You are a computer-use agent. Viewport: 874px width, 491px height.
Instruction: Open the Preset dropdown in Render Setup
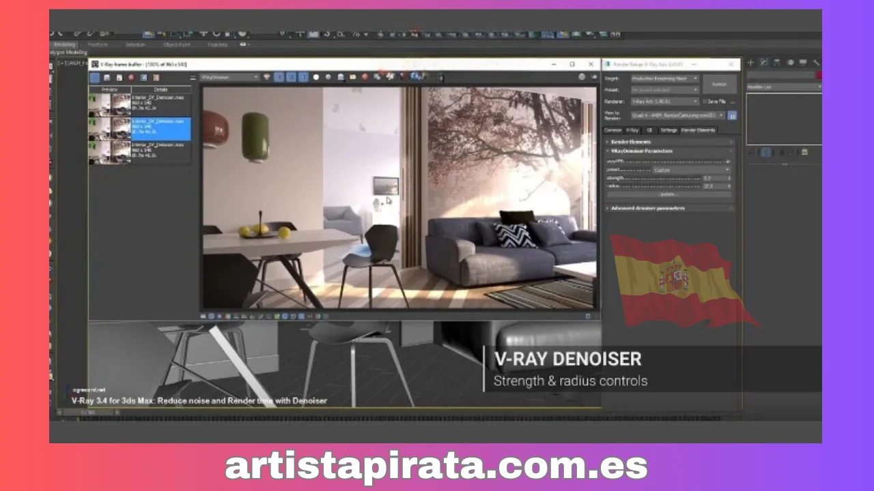coord(665,90)
